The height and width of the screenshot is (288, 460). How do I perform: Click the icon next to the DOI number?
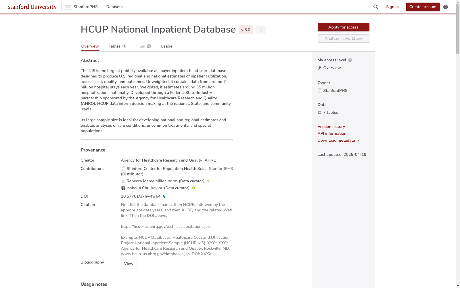(164, 196)
